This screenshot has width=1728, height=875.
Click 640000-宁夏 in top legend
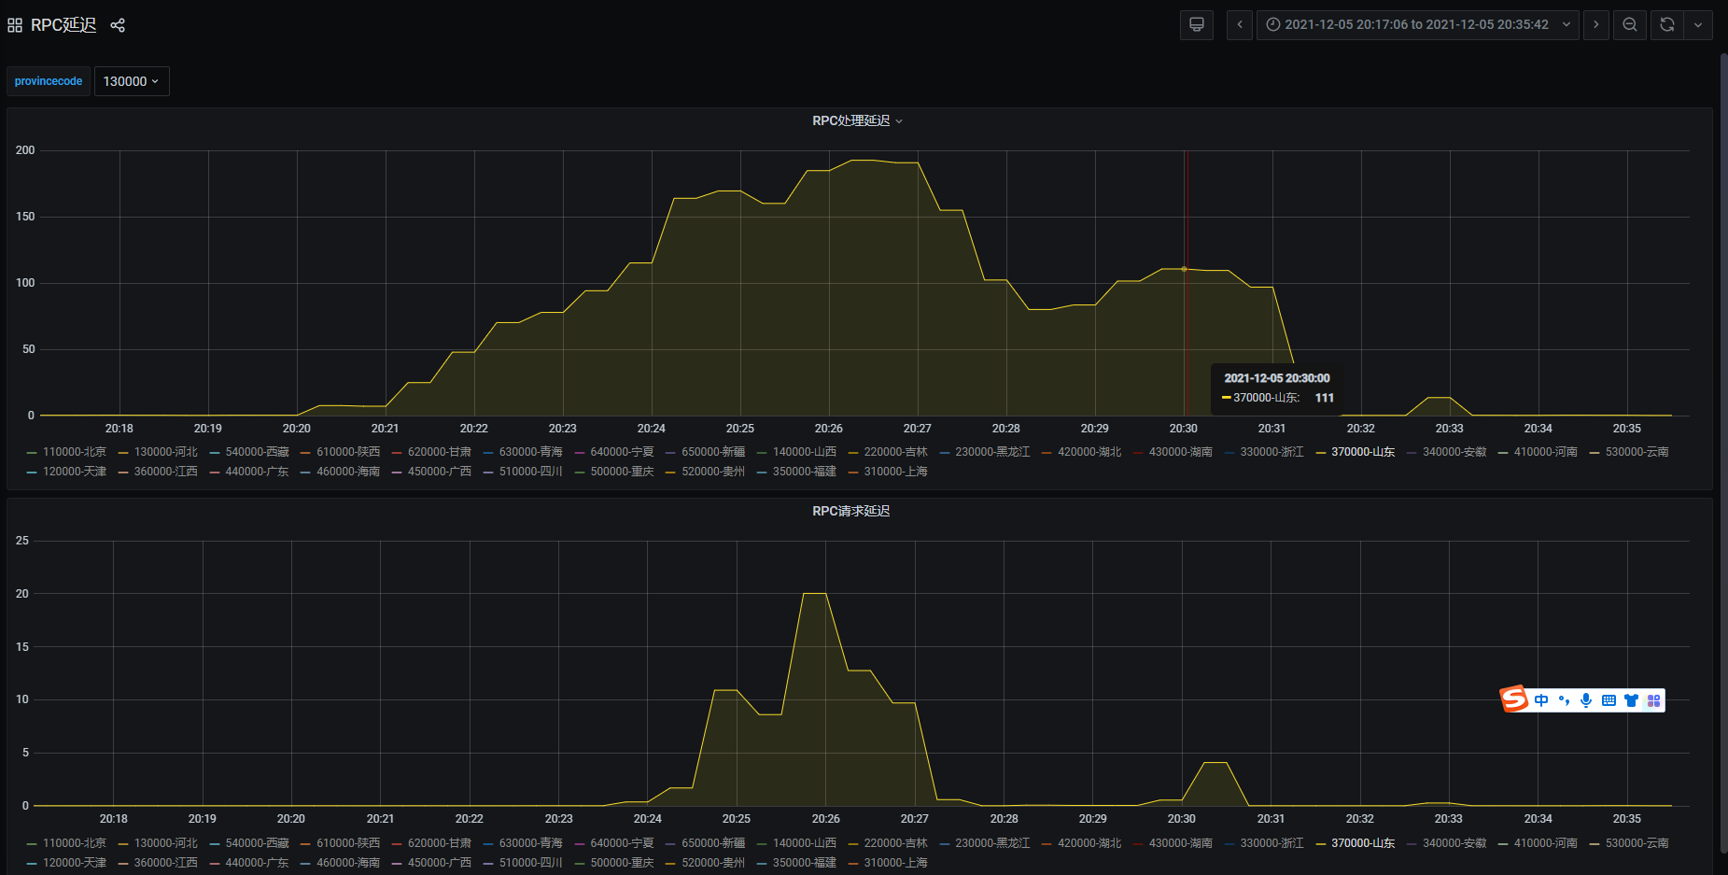click(x=623, y=452)
